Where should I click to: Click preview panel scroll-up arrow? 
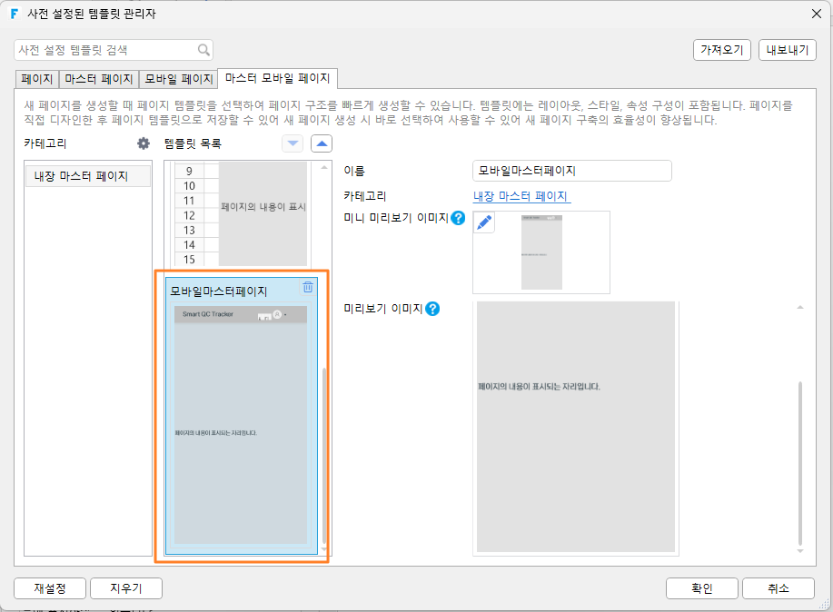click(800, 307)
